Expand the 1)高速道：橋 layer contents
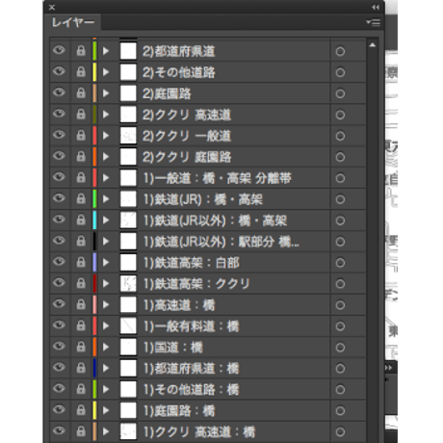443x443 pixels. (x=106, y=305)
